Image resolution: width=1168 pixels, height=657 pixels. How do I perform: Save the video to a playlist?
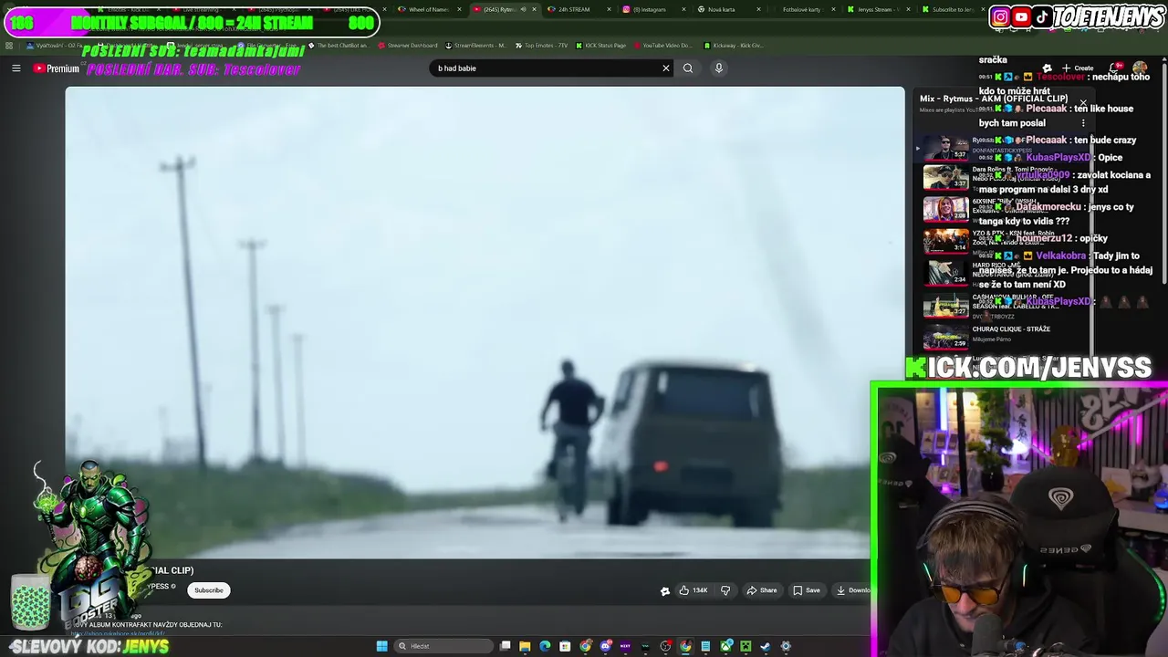coord(807,590)
